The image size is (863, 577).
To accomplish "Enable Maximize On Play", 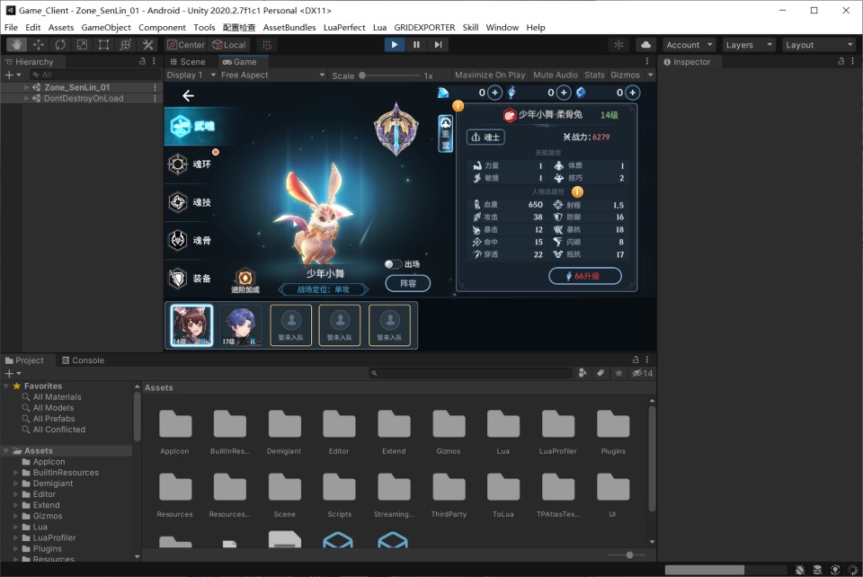I will tap(489, 75).
